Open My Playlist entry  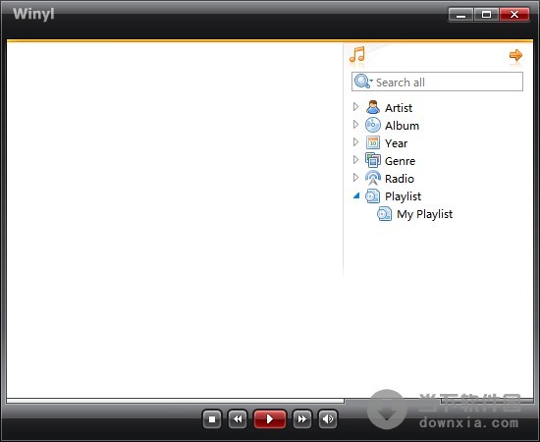pos(424,214)
